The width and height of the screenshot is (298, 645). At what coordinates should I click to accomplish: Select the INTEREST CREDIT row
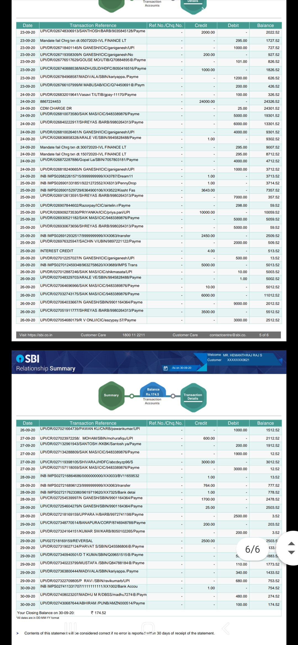click(x=149, y=251)
